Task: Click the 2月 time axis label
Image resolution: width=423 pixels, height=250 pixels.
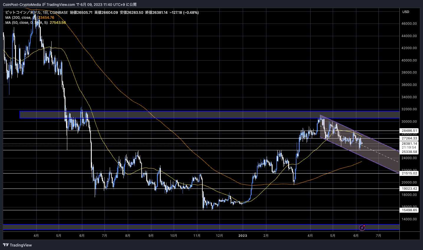Action: point(266,236)
